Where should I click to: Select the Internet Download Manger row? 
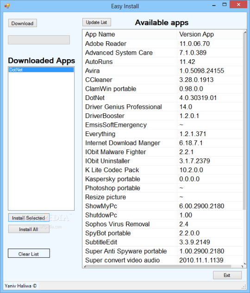pyautogui.click(x=163, y=143)
